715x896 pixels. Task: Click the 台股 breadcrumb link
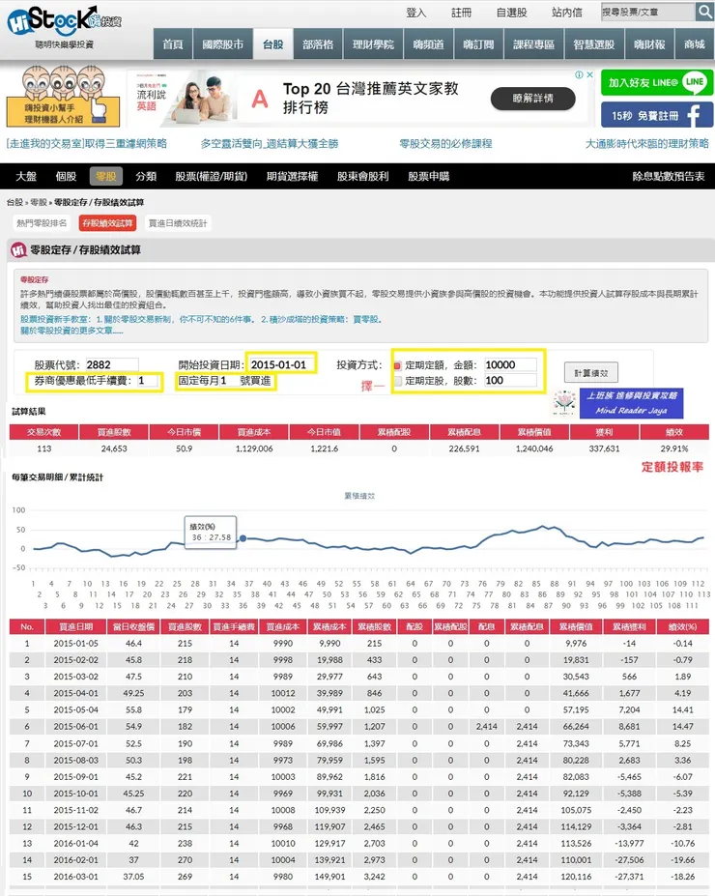[14, 202]
